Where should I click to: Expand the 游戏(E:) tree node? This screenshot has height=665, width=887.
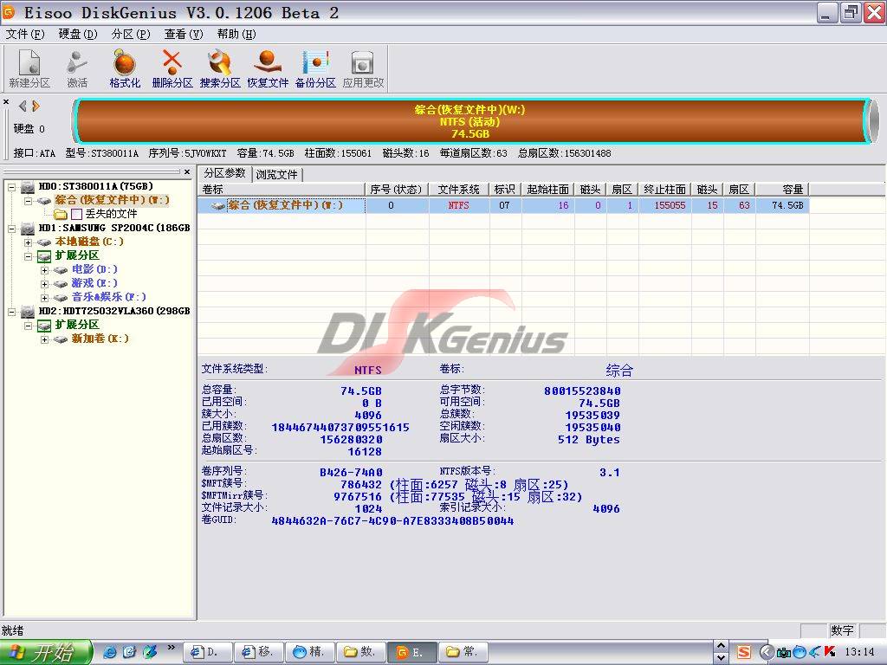point(44,284)
